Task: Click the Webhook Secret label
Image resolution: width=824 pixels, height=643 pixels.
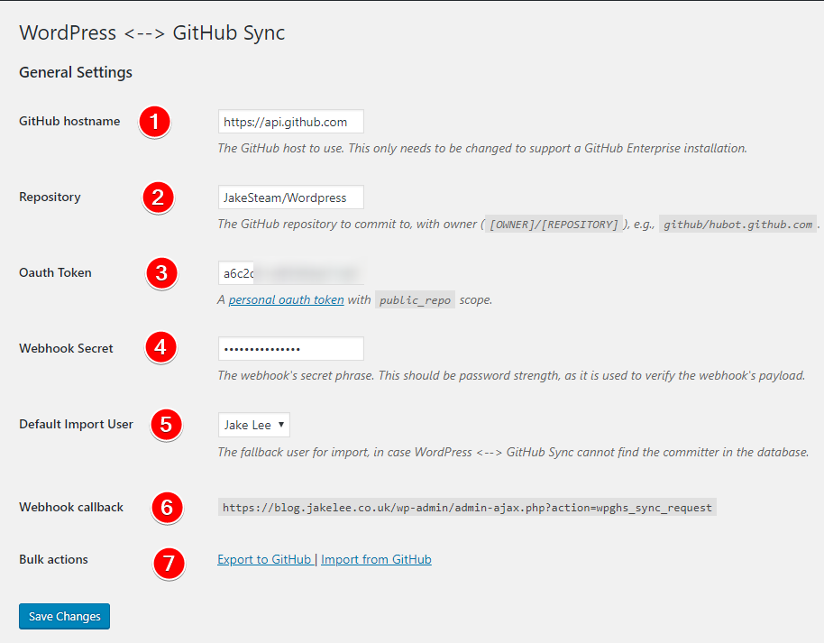Action: point(66,348)
